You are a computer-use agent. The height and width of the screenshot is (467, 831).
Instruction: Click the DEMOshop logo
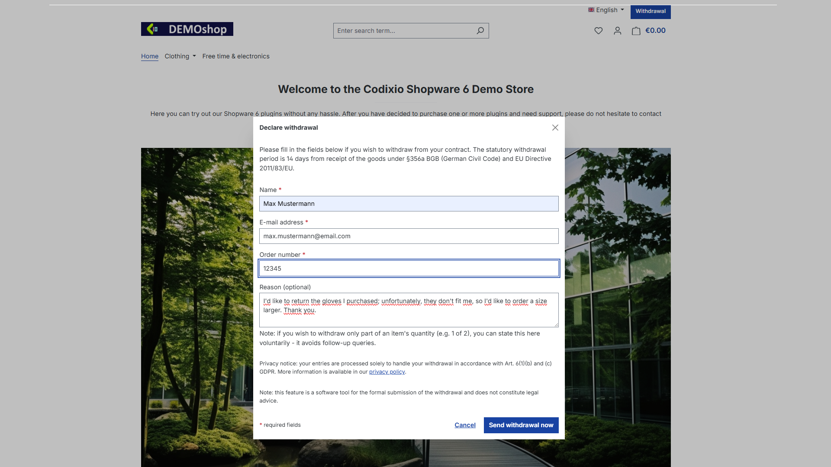tap(187, 29)
